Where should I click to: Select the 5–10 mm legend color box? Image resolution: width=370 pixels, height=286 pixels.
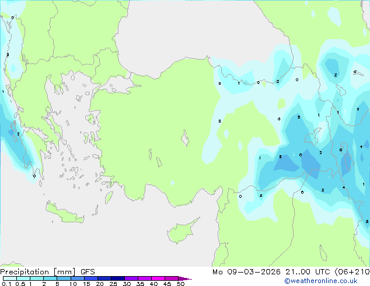coord(64,278)
